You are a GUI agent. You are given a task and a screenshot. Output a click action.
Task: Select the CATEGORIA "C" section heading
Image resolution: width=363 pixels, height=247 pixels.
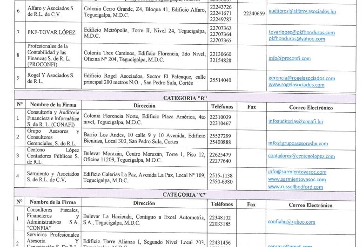pos(185,195)
